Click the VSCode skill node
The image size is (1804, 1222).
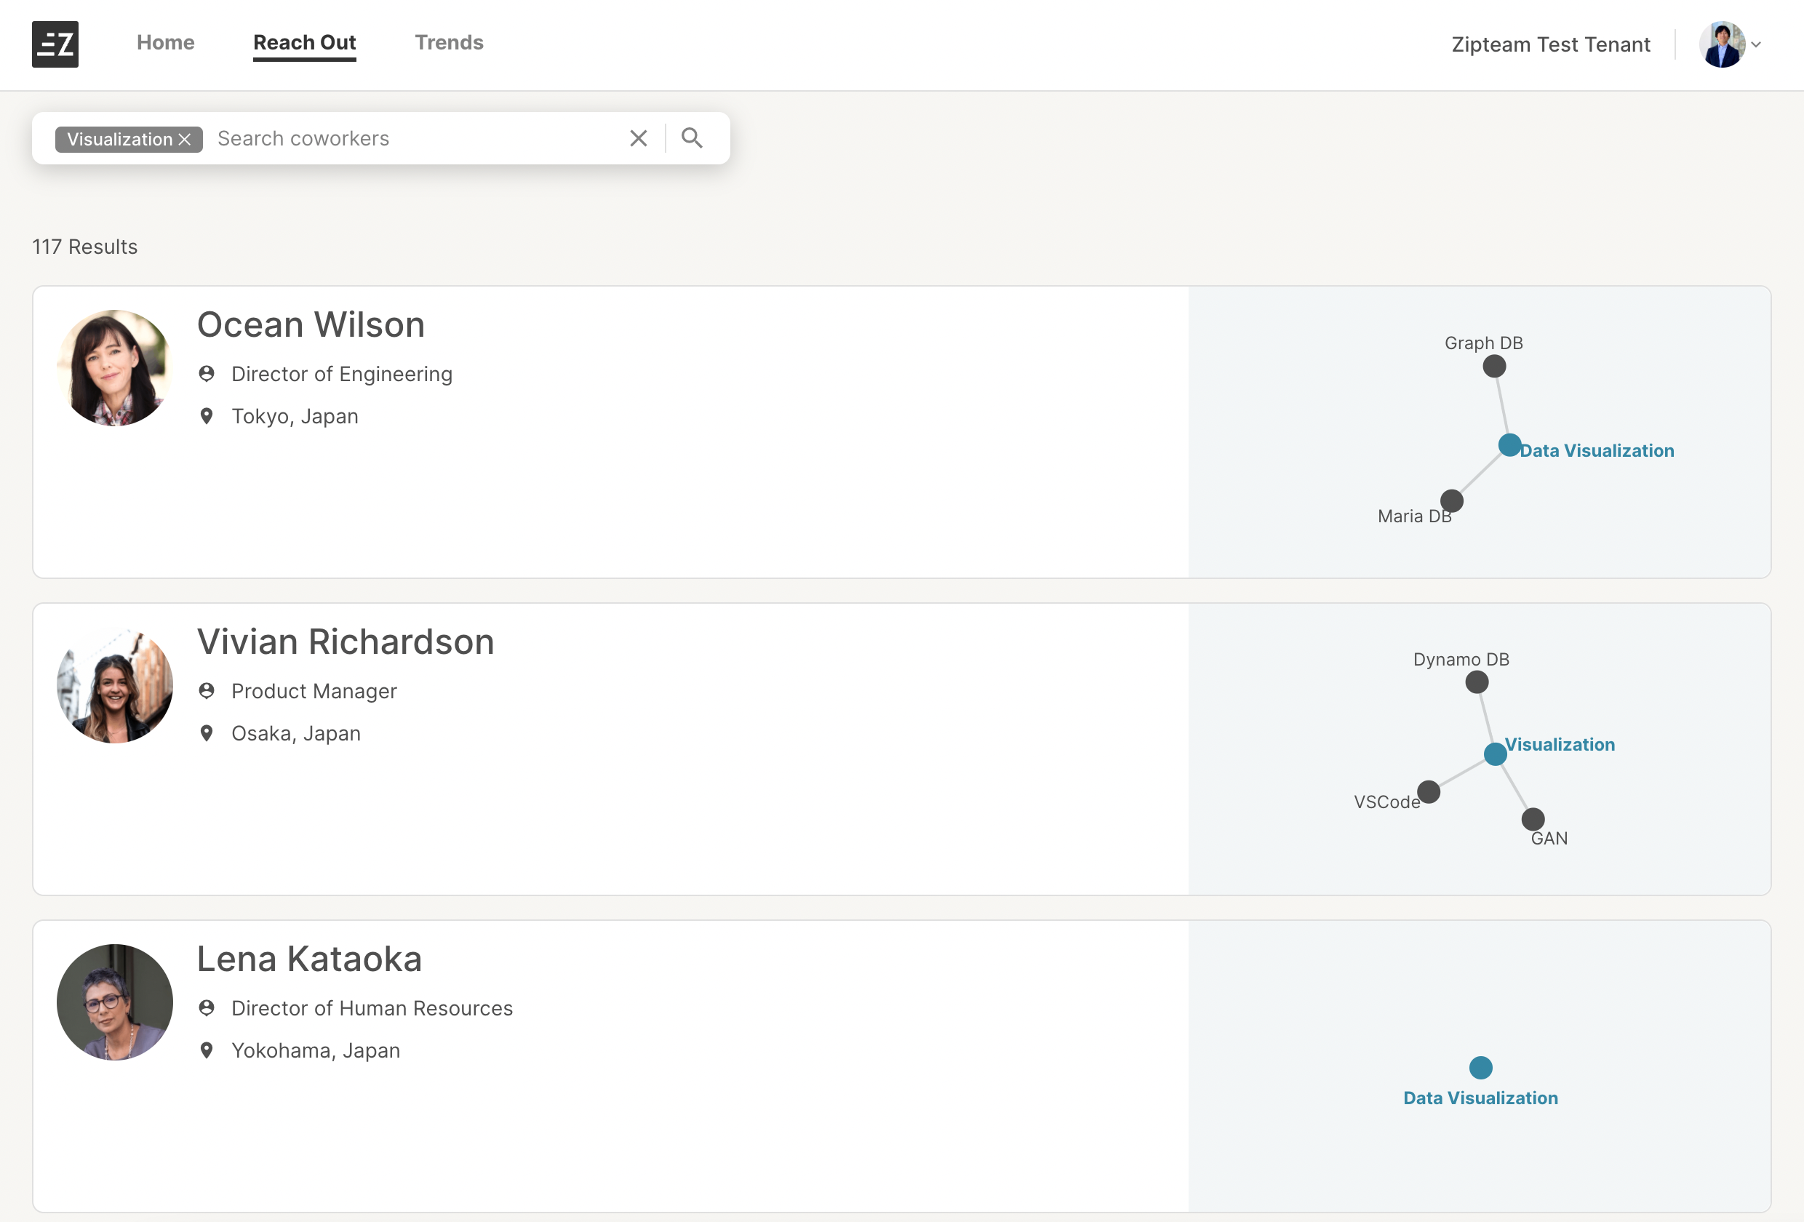[x=1429, y=792]
